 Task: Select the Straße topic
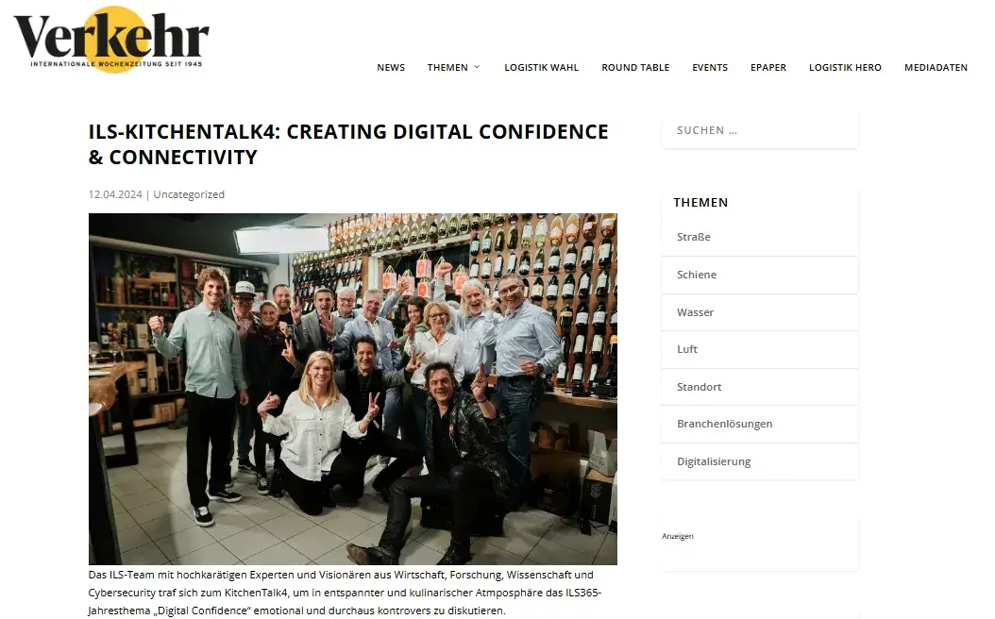click(760, 237)
